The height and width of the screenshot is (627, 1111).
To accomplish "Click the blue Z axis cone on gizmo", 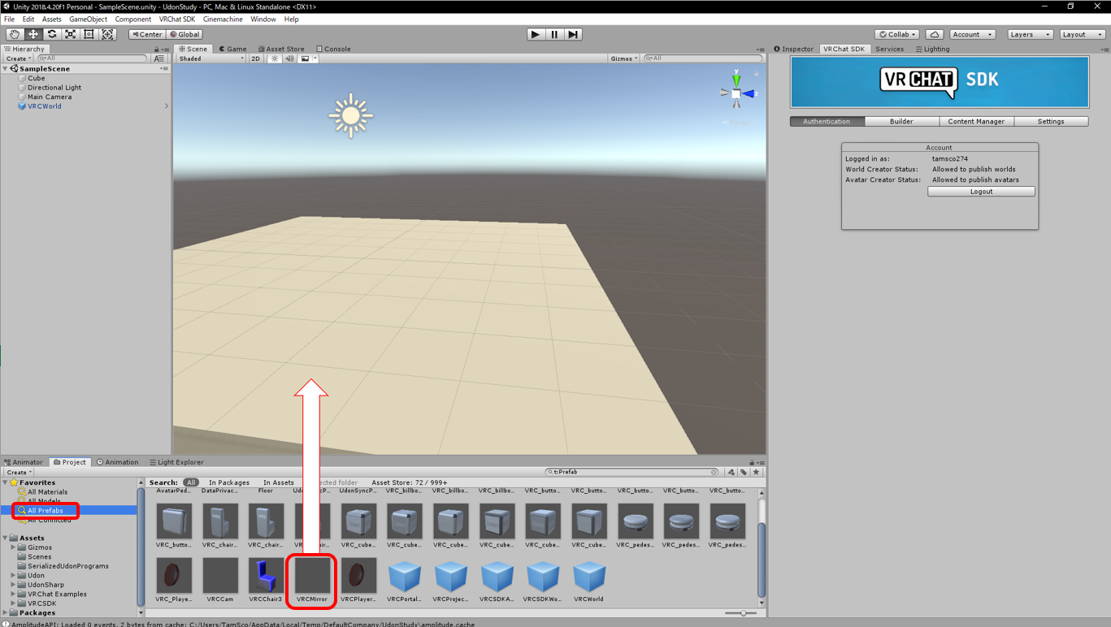I will click(x=749, y=94).
